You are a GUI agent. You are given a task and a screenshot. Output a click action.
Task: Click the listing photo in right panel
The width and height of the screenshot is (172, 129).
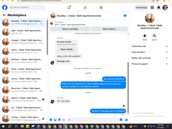150,18
